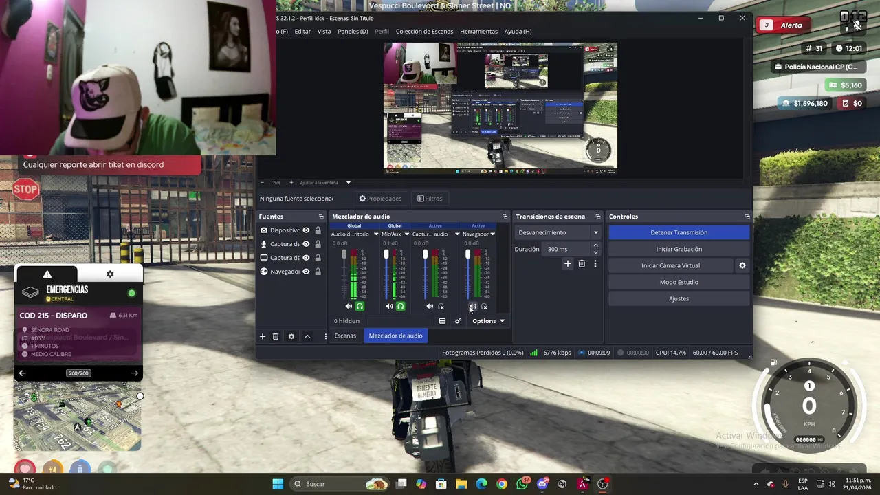
Task: Open Captura de audio channel dropdown arrow
Action: click(456, 234)
